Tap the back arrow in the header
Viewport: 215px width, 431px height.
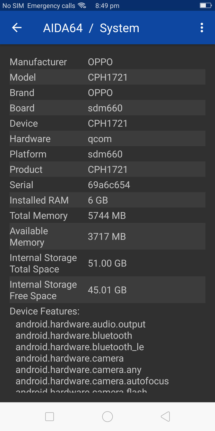[17, 28]
